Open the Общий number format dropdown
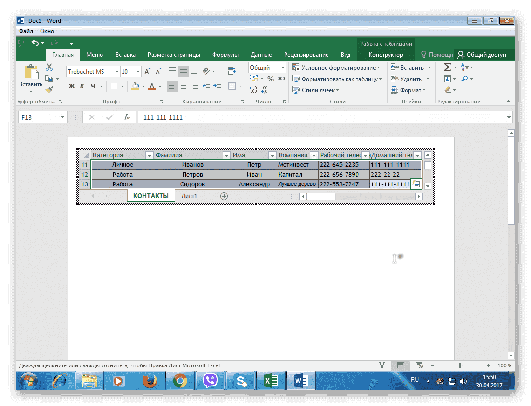Viewport: 531px width, 406px height. (x=282, y=68)
